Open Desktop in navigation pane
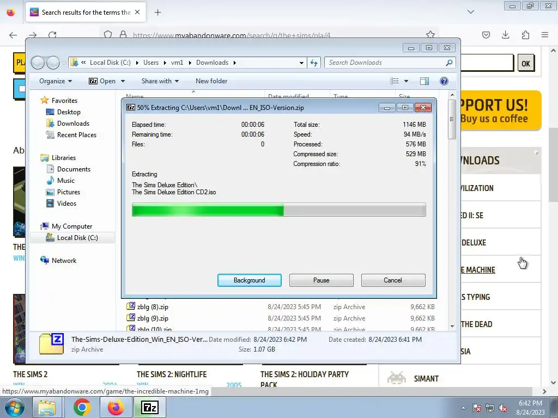This screenshot has height=418, width=558. tap(69, 112)
